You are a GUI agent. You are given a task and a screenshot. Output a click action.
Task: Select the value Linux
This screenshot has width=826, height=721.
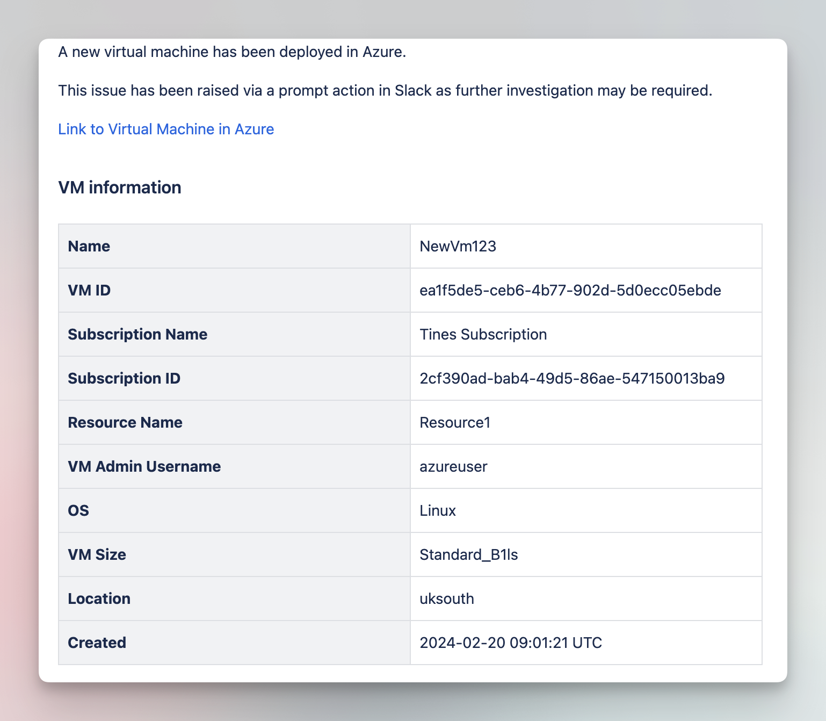[x=438, y=510]
